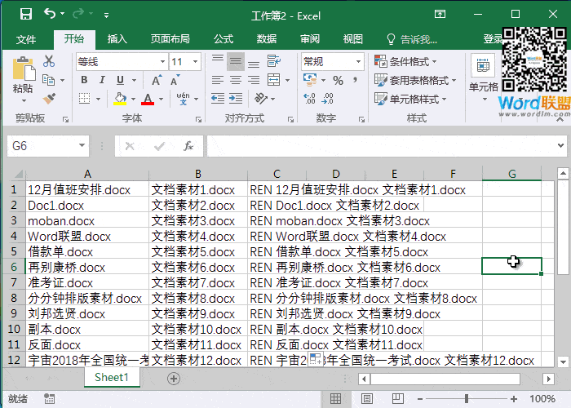Viewport: 571px width, 408px height.
Task: Click the New Sheet plus icon
Action: point(174,379)
